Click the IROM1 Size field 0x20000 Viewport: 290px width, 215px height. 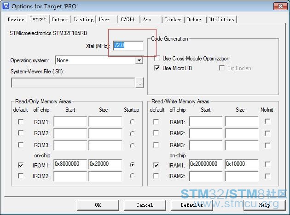click(x=105, y=164)
